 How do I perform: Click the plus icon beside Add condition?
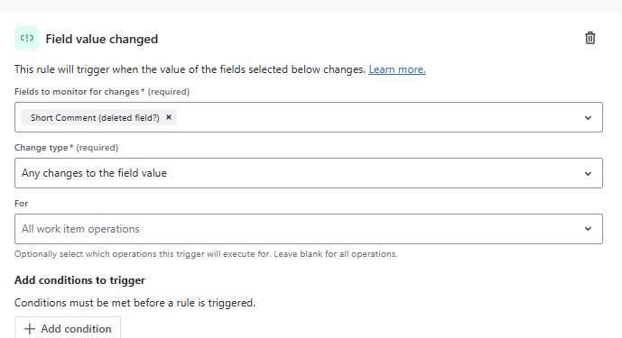click(x=30, y=329)
